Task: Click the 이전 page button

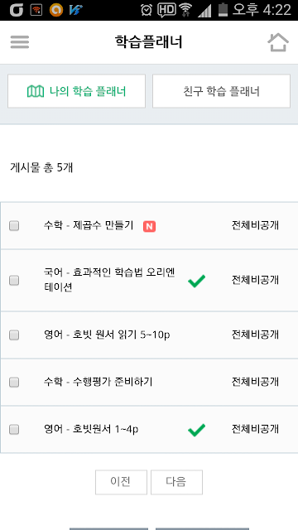Action: [121, 482]
